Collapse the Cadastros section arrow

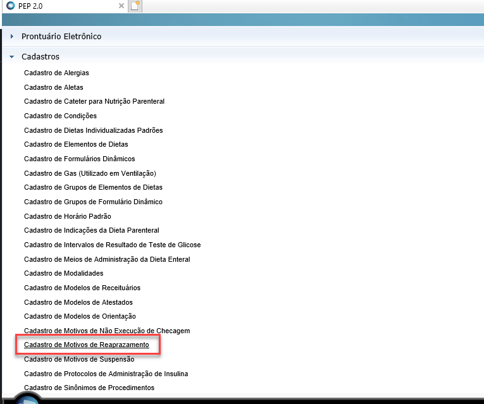(x=12, y=57)
